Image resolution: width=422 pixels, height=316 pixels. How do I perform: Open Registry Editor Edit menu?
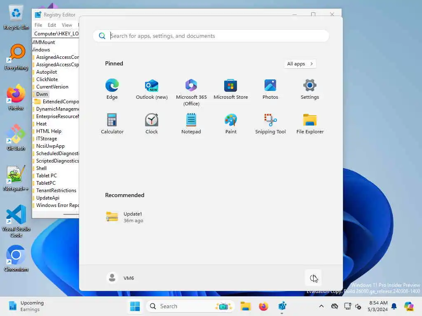(52, 25)
